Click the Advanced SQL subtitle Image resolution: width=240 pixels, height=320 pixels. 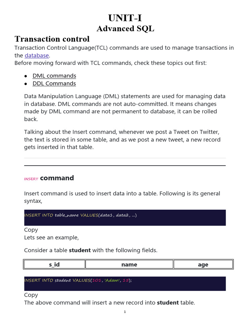pos(125,28)
